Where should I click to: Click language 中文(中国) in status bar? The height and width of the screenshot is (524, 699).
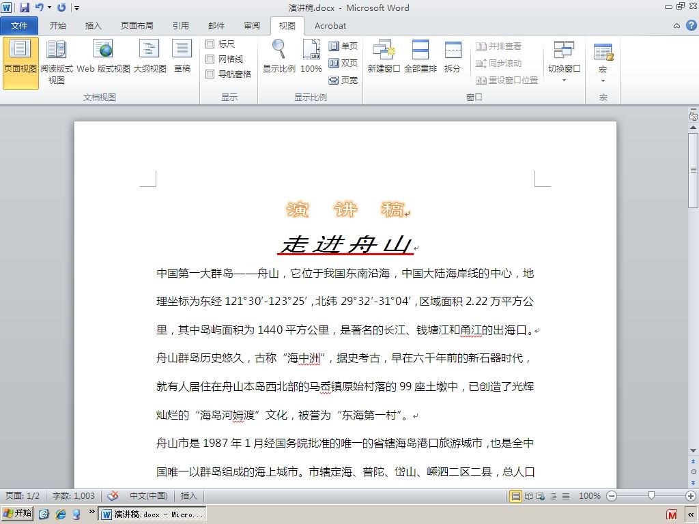coord(148,495)
